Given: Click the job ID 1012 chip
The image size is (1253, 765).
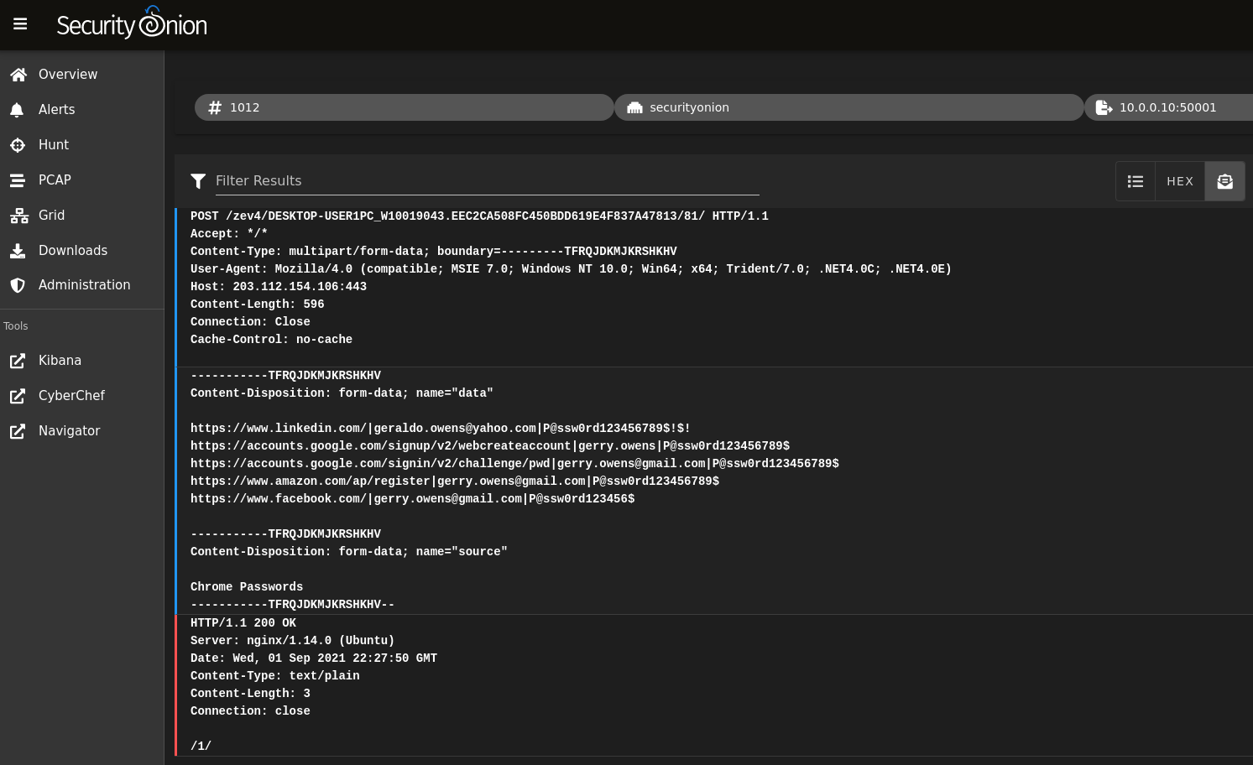Looking at the screenshot, I should click(405, 107).
